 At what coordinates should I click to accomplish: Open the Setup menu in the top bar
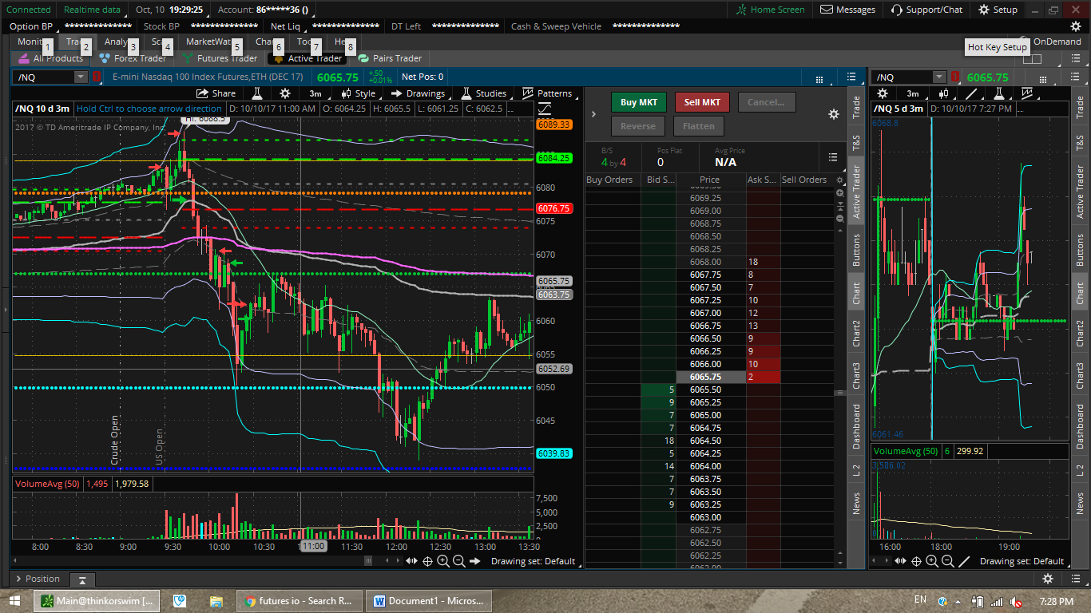pyautogui.click(x=998, y=10)
